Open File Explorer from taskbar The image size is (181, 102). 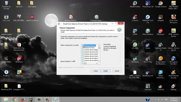[x=6, y=99]
